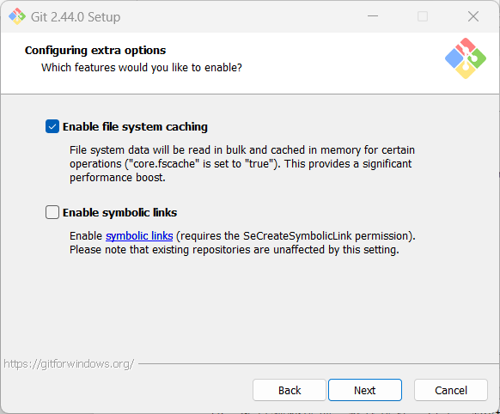500x414 pixels.
Task: Click the "Configuring extra options" heading
Action: [x=95, y=51]
